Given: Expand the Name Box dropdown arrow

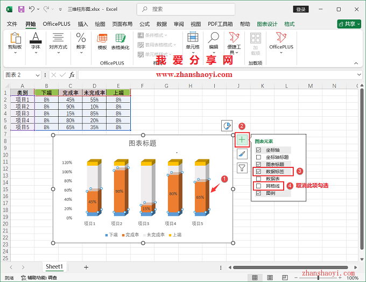Looking at the screenshot, I should (38, 75).
